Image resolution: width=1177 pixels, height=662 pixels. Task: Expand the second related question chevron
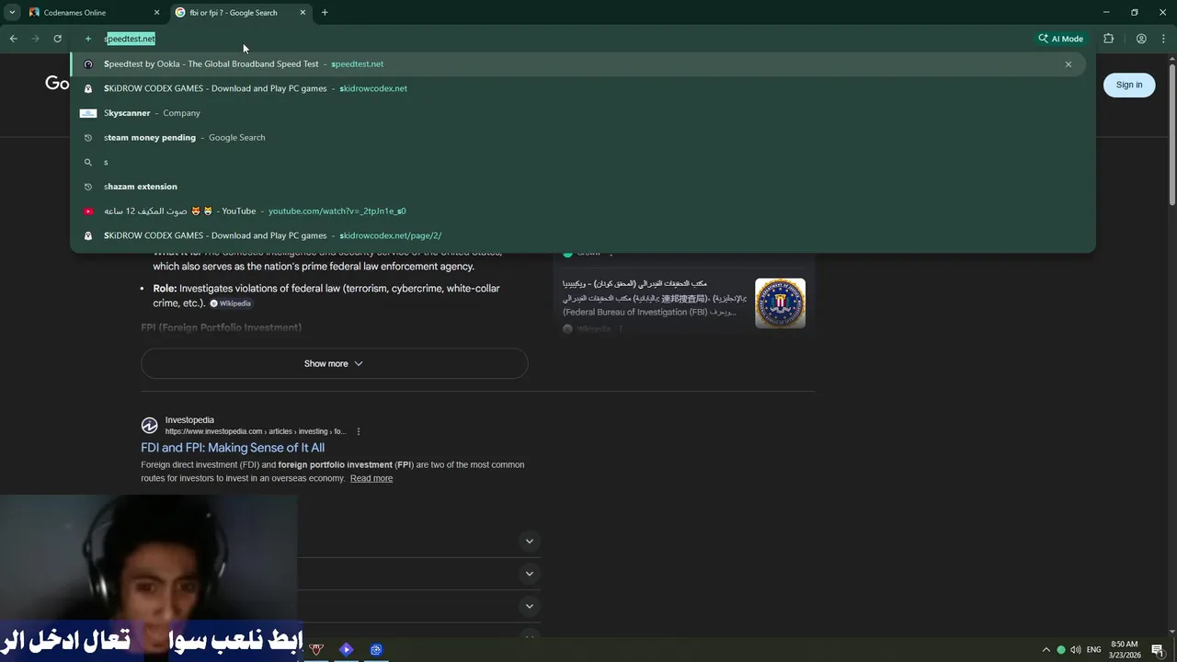point(529,574)
